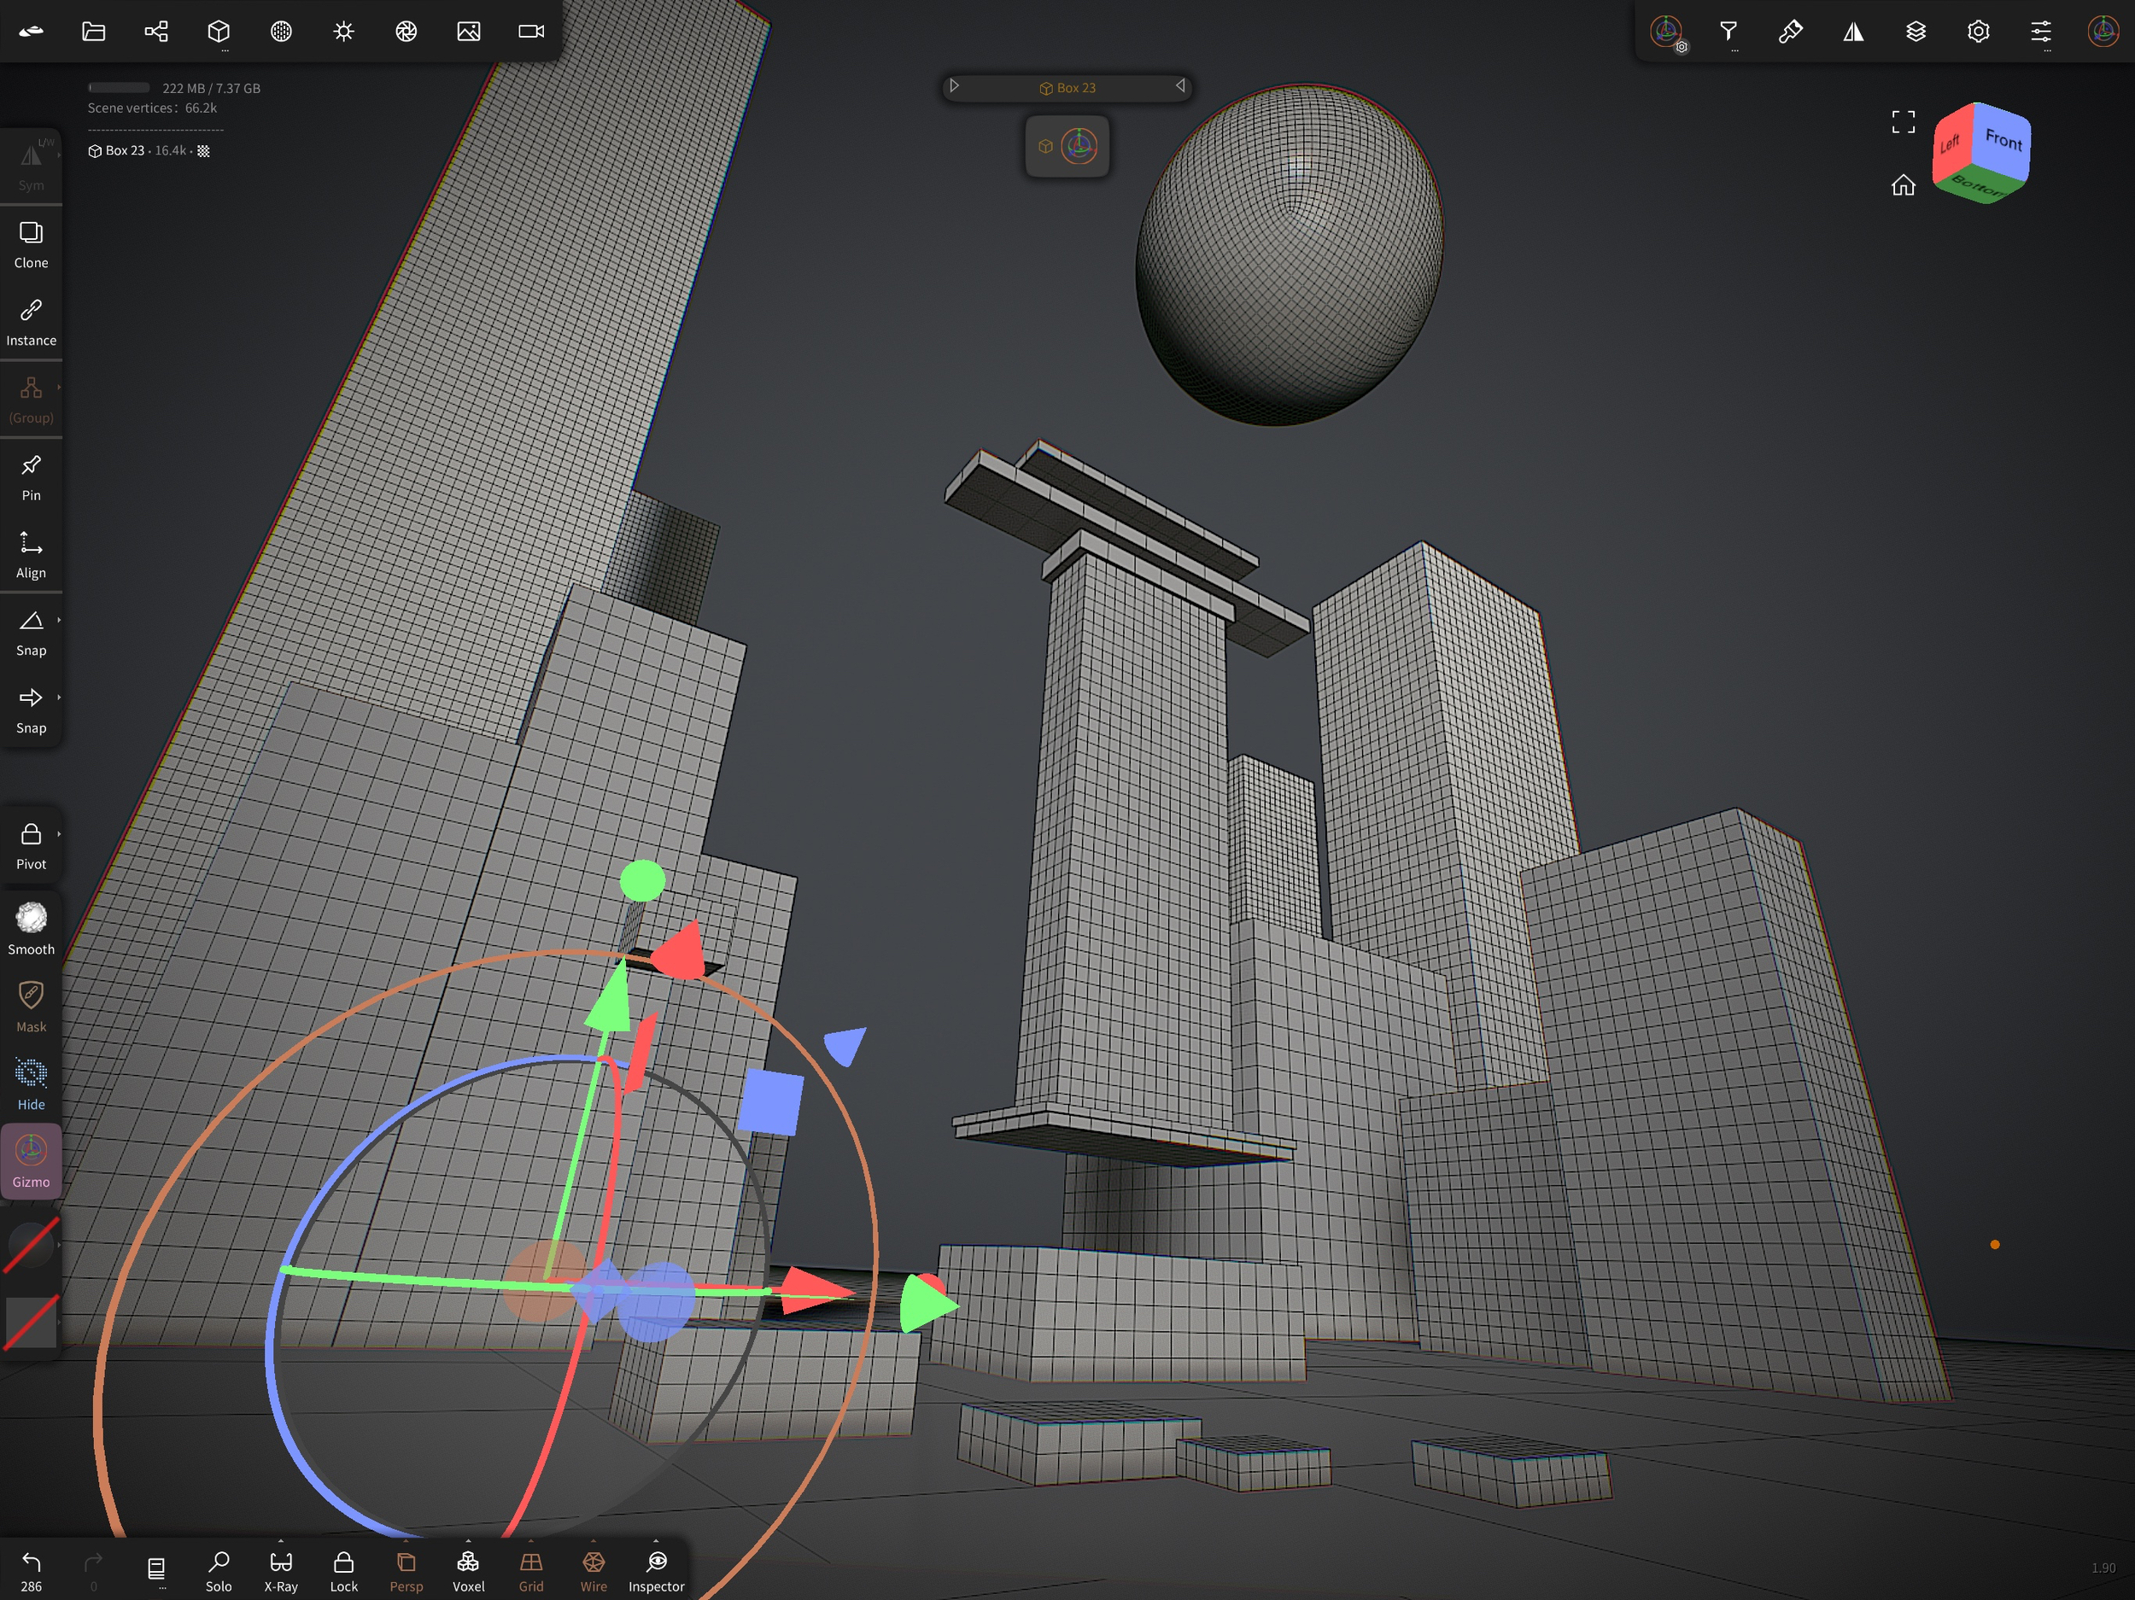Open the layers stack menu

tap(1915, 32)
